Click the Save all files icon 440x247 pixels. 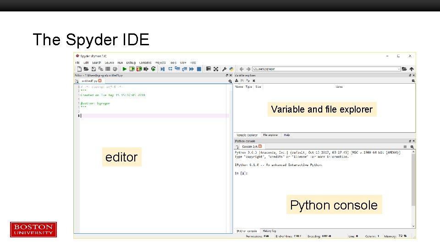(100, 69)
